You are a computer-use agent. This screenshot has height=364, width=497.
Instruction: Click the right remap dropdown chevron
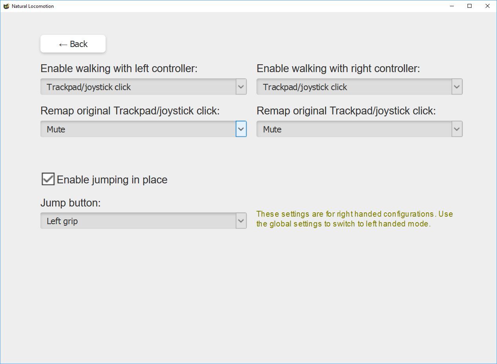pyautogui.click(x=457, y=129)
